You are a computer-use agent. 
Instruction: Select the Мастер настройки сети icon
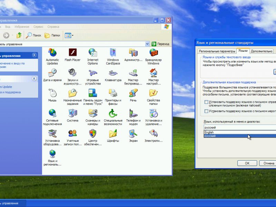click(x=153, y=77)
